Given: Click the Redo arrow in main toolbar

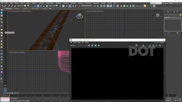Looking at the screenshot, I should tap(5, 6).
